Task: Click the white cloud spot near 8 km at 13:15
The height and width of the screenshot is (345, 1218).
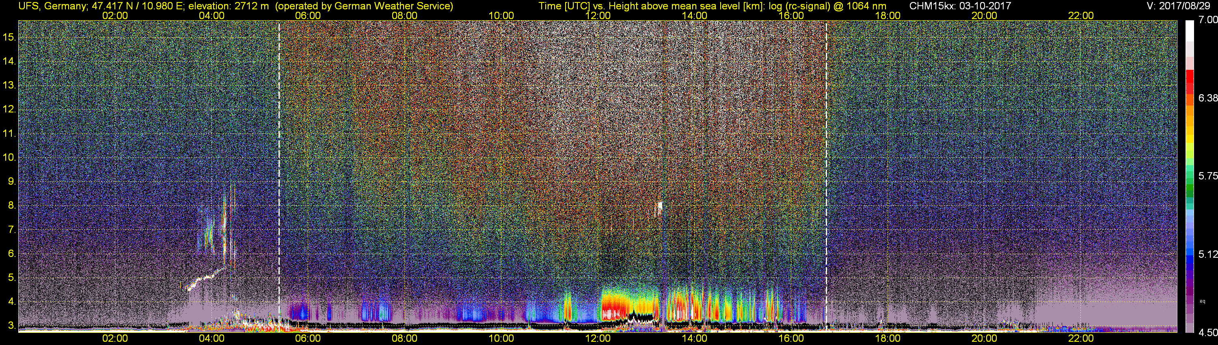Action: pos(659,208)
